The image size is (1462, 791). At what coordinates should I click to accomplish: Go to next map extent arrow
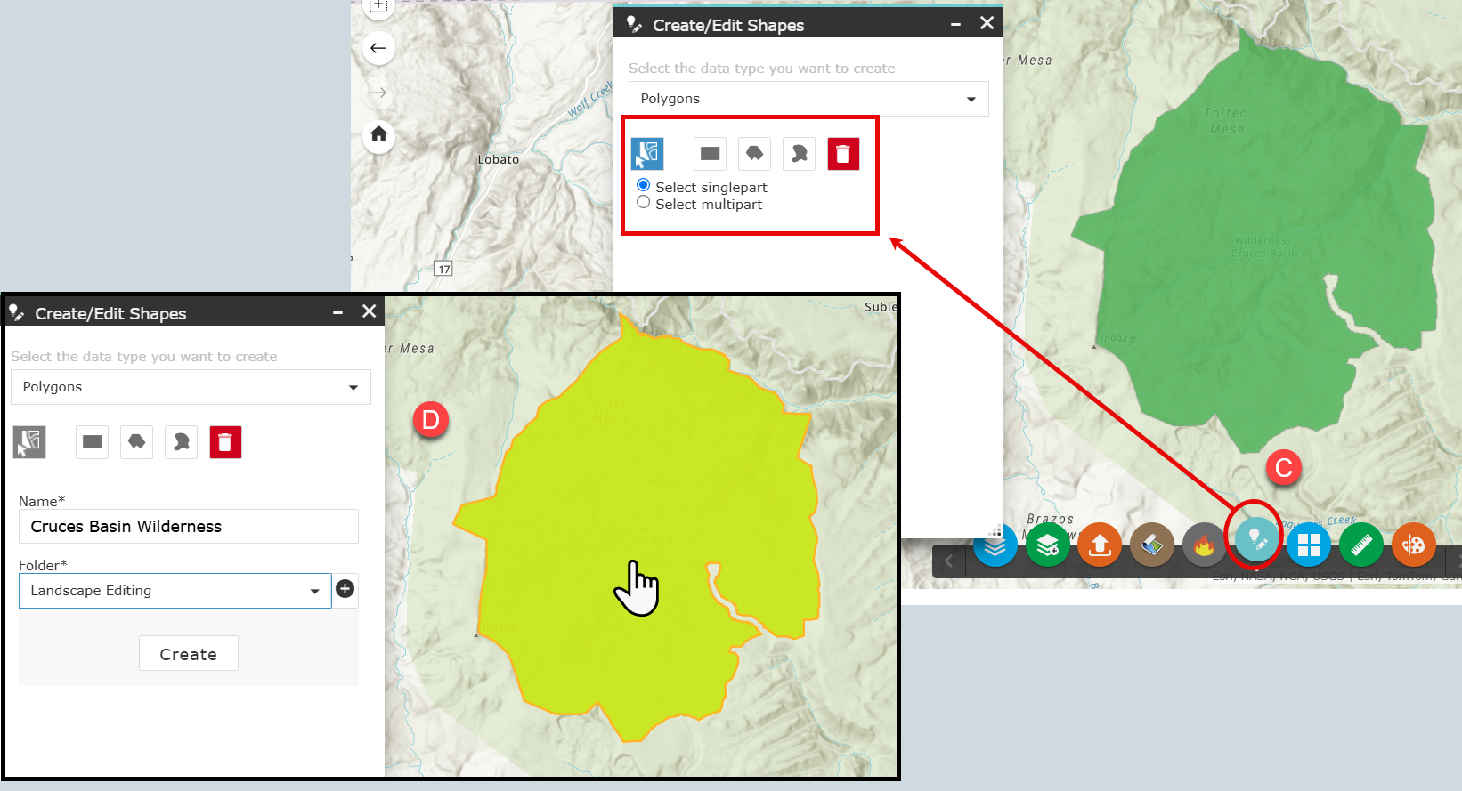click(378, 93)
